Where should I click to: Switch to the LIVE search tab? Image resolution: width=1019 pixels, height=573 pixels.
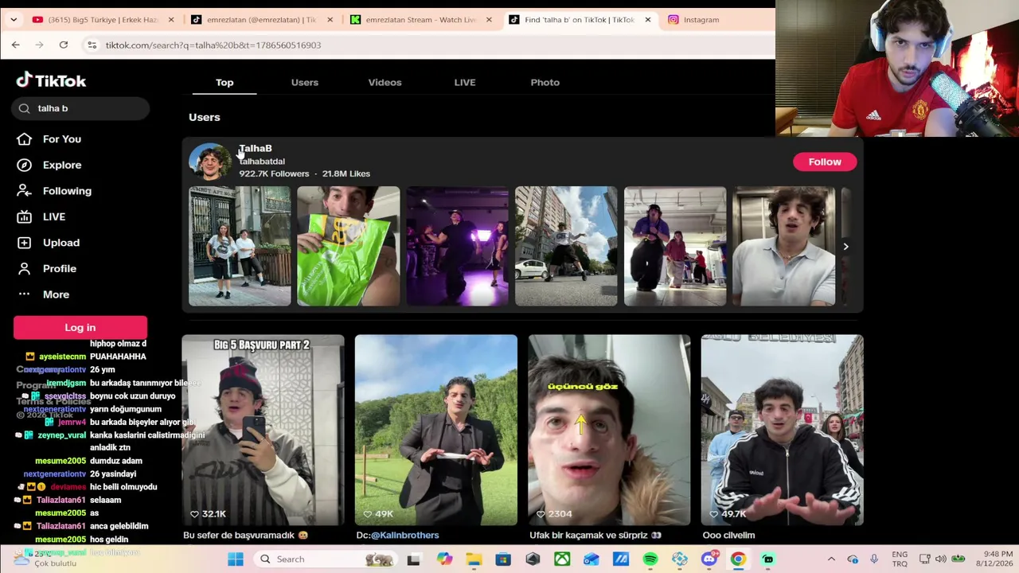465,83
